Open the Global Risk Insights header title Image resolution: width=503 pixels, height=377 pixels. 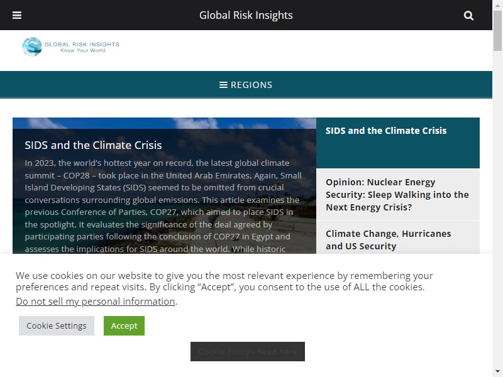click(x=246, y=15)
